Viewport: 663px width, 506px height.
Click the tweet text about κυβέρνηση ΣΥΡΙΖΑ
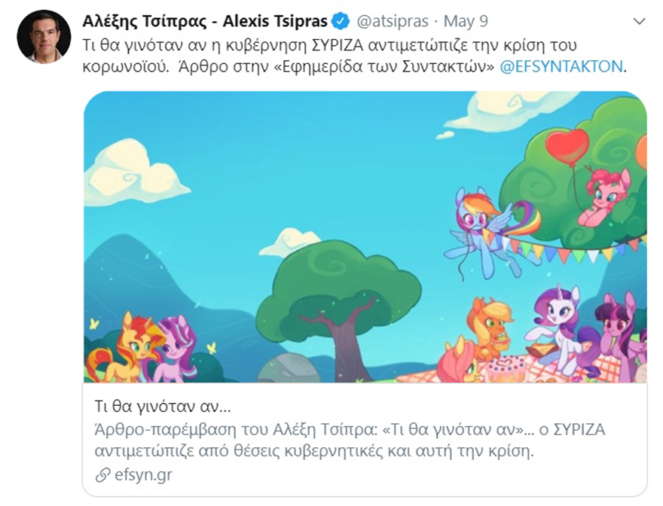click(316, 45)
